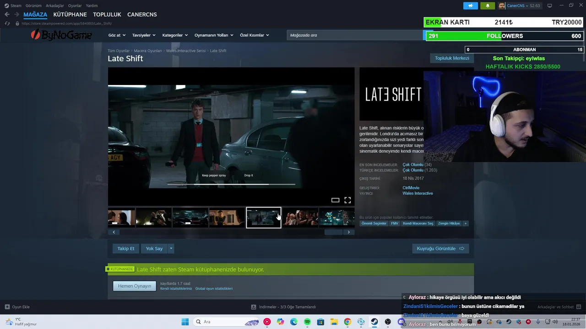Expand the Göz at dropdown

pyautogui.click(x=116, y=35)
